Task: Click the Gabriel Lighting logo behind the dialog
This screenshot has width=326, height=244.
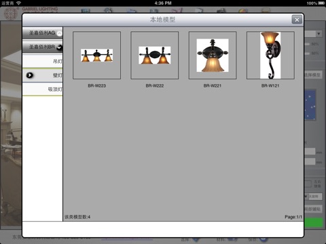Action: click(11, 13)
